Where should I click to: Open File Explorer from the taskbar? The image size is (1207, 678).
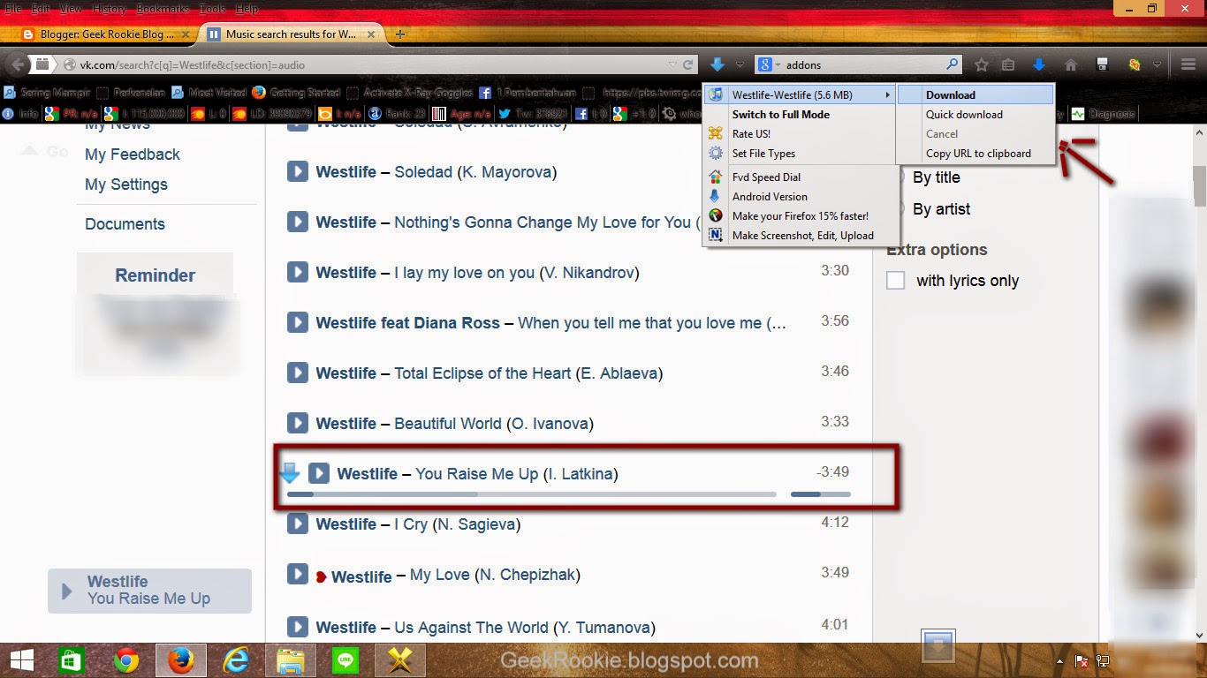[291, 660]
